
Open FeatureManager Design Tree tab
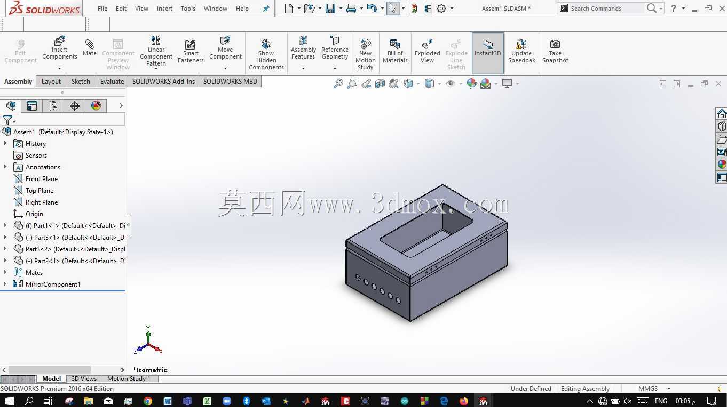[x=11, y=106]
